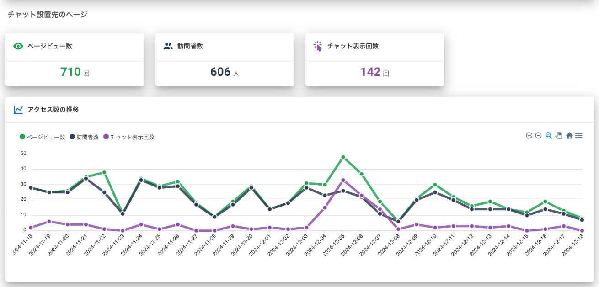This screenshot has height=287, width=599.
Task: Reset chart zoom with the home icon
Action: click(x=569, y=136)
